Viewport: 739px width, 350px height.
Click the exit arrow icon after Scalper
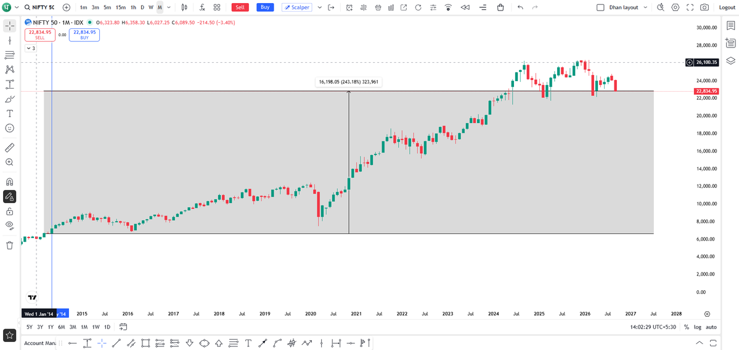(x=331, y=7)
